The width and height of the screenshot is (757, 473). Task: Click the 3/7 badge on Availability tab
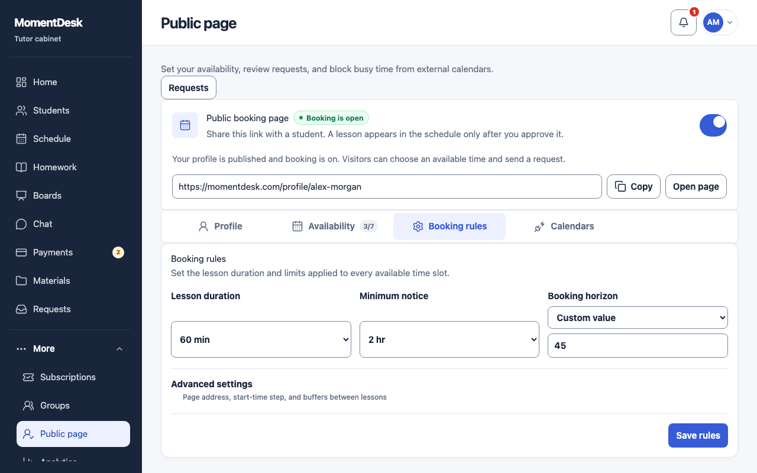click(368, 226)
